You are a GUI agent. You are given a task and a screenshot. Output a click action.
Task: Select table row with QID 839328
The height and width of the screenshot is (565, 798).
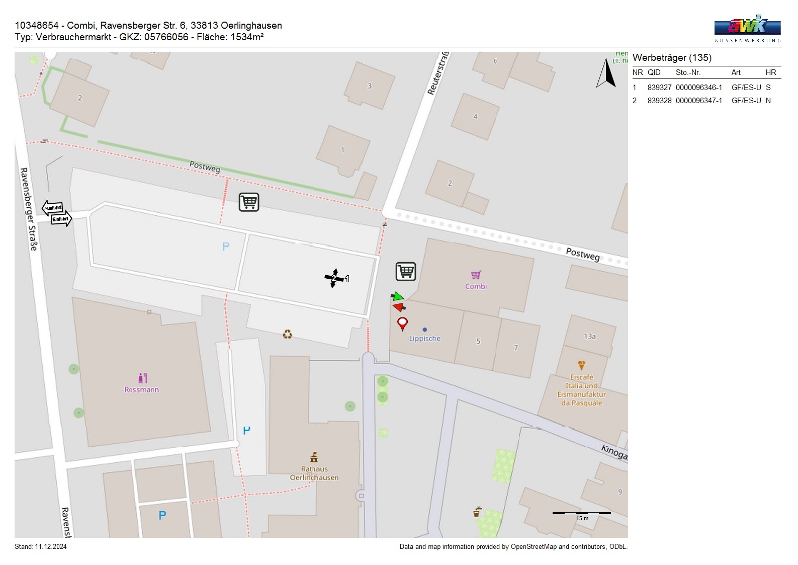(x=706, y=101)
